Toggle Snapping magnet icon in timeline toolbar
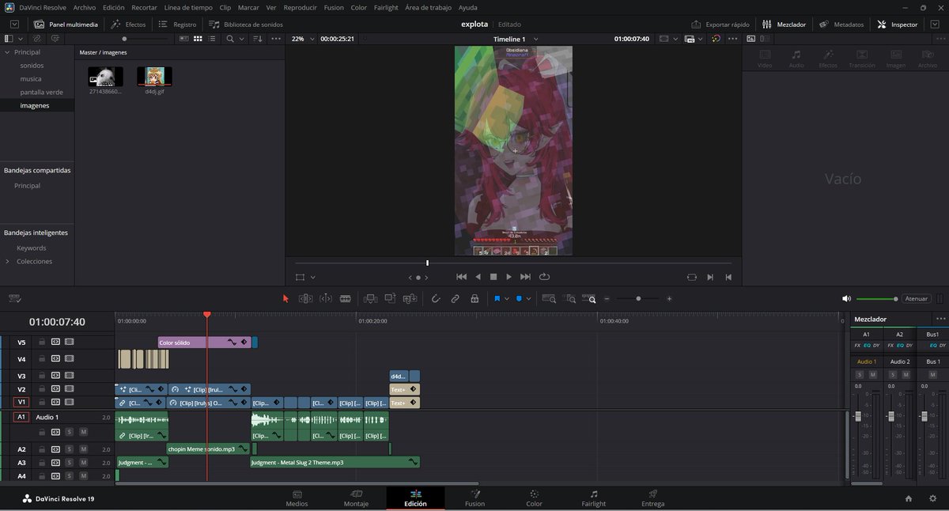The image size is (949, 511). click(436, 298)
